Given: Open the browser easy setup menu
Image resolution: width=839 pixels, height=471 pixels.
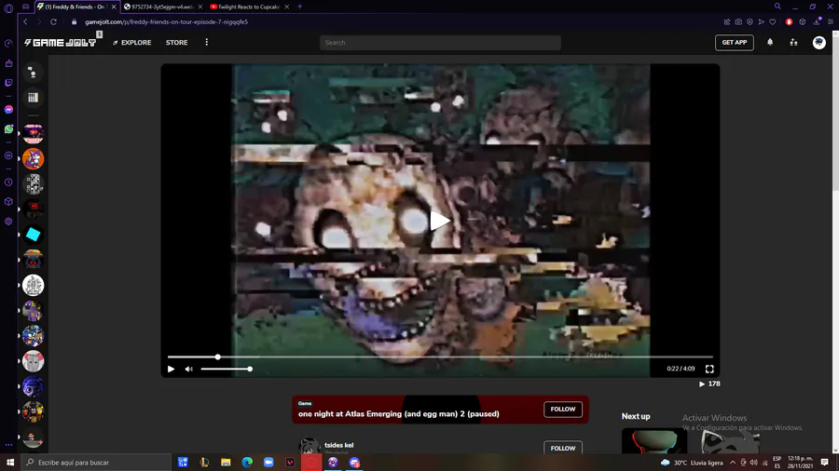Looking at the screenshot, I should point(831,22).
